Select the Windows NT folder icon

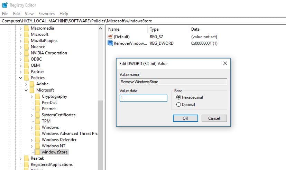[x=38, y=146]
